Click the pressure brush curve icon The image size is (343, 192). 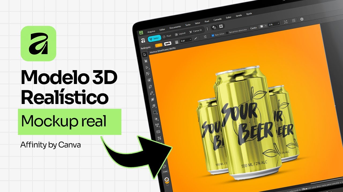tap(196, 38)
